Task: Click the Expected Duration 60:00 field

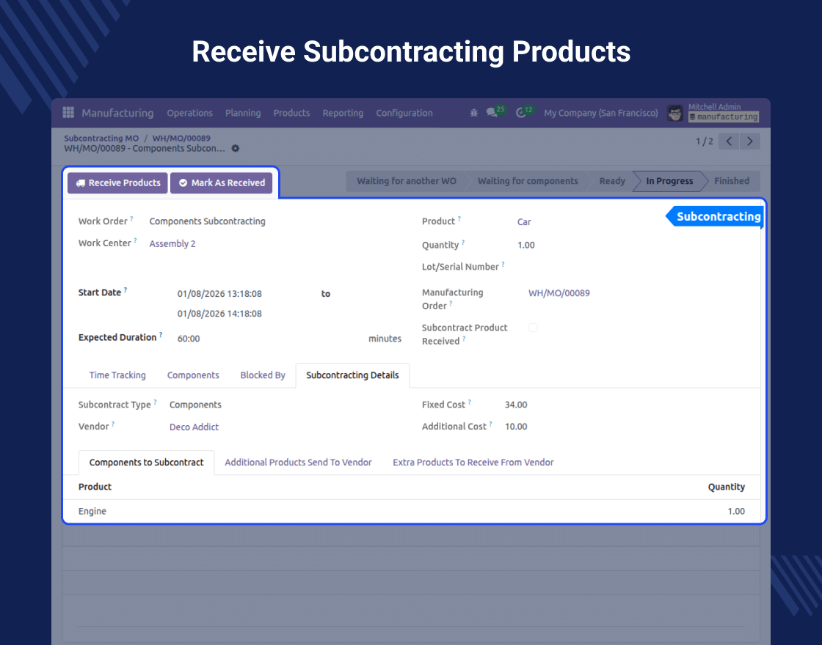Action: [189, 339]
